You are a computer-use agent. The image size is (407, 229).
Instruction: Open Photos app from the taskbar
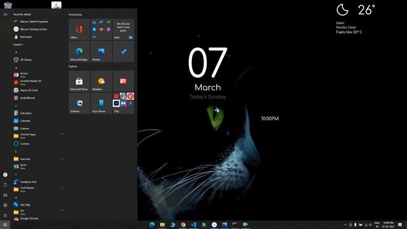[x=224, y=225]
